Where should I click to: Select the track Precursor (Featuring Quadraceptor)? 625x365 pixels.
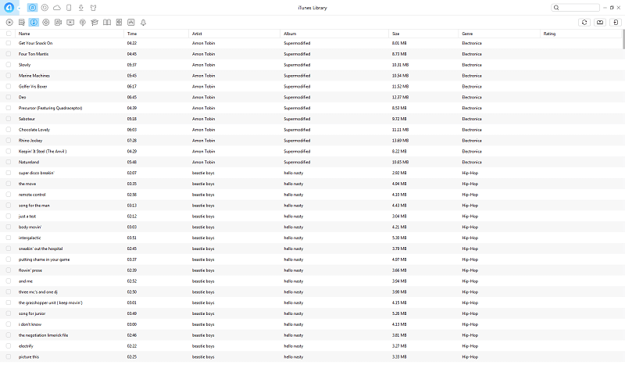[50, 108]
